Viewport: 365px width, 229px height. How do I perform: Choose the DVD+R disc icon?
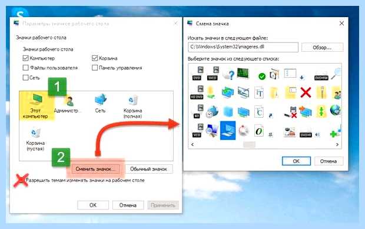pos(306,135)
